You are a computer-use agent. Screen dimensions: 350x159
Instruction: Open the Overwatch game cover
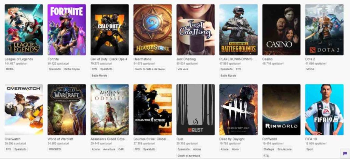24,110
